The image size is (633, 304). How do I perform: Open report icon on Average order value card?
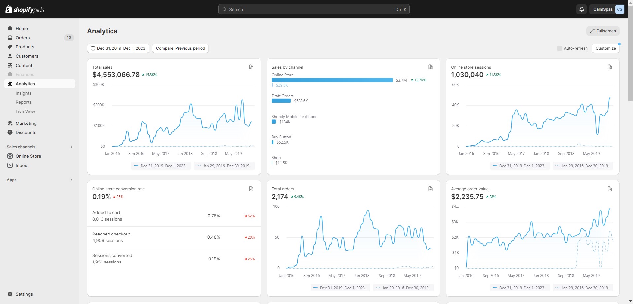[610, 189]
